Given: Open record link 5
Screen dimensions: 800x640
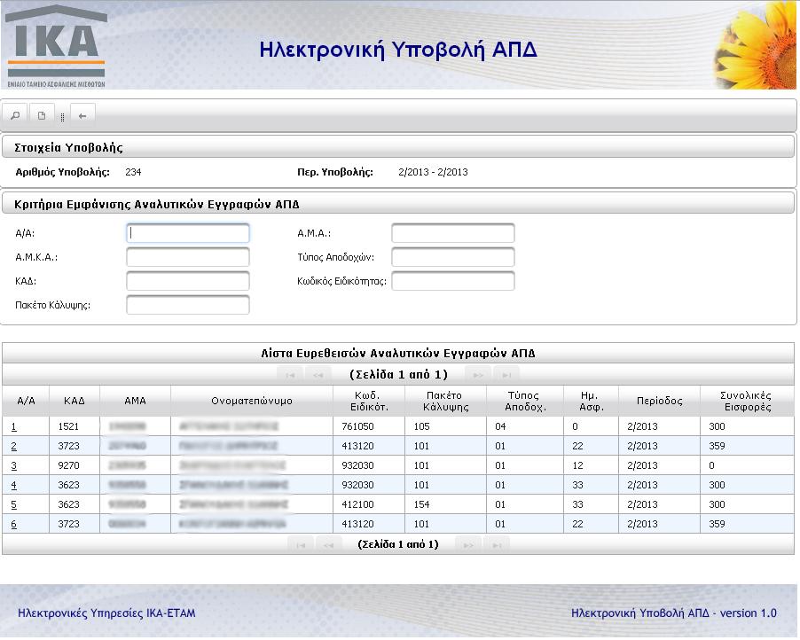Looking at the screenshot, I should coord(14,504).
